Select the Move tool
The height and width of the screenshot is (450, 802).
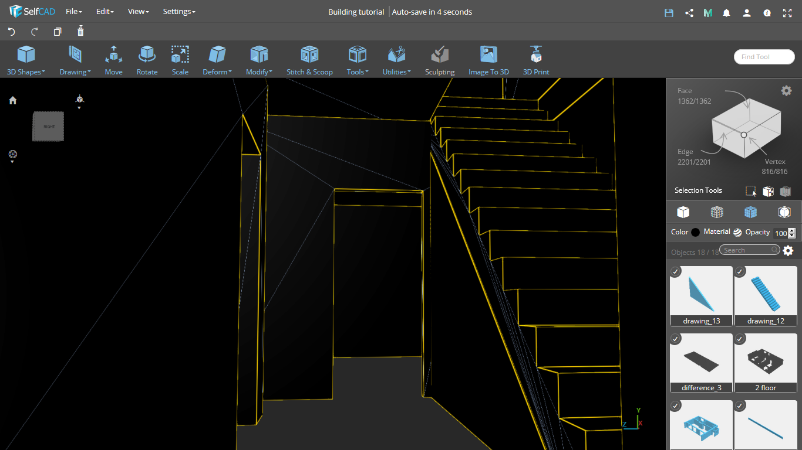114,61
